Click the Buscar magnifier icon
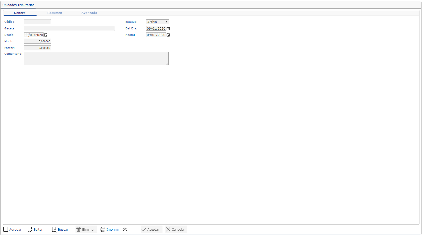The width and height of the screenshot is (422, 235). [x=54, y=230]
